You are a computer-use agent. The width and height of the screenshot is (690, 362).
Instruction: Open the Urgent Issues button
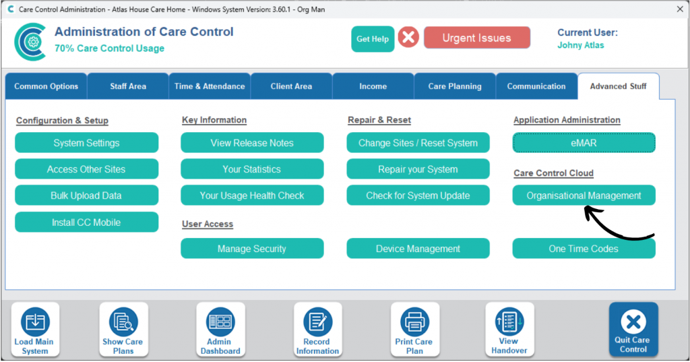(x=477, y=38)
